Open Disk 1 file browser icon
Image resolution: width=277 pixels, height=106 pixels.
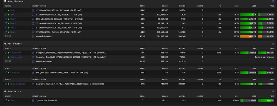(x=6, y=15)
